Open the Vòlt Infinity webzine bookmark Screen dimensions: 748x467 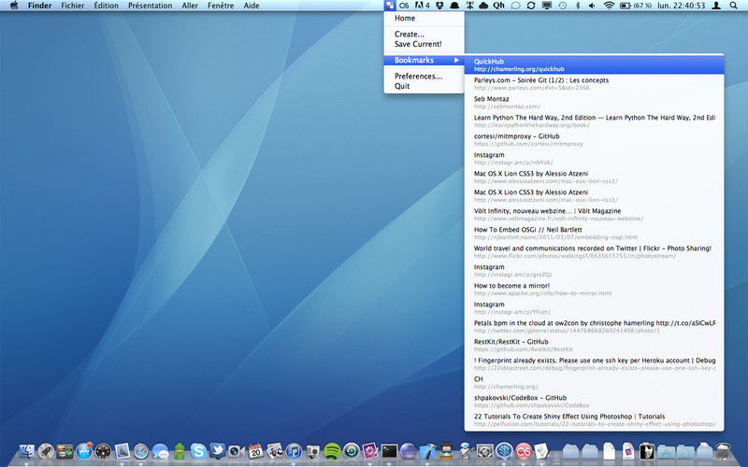click(x=594, y=215)
